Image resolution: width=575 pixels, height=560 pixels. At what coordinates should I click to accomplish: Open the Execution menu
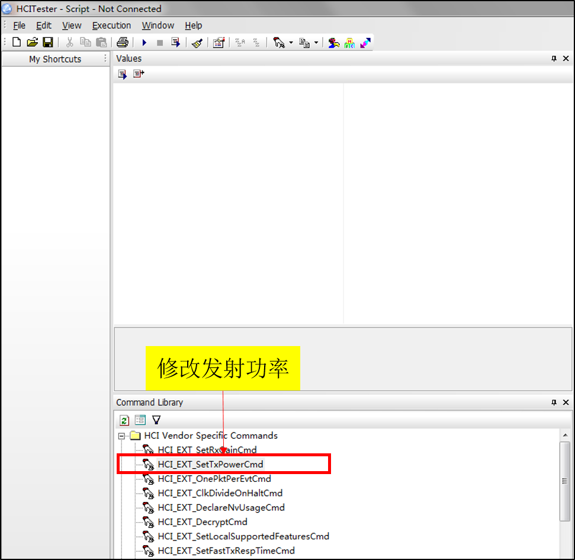click(111, 25)
